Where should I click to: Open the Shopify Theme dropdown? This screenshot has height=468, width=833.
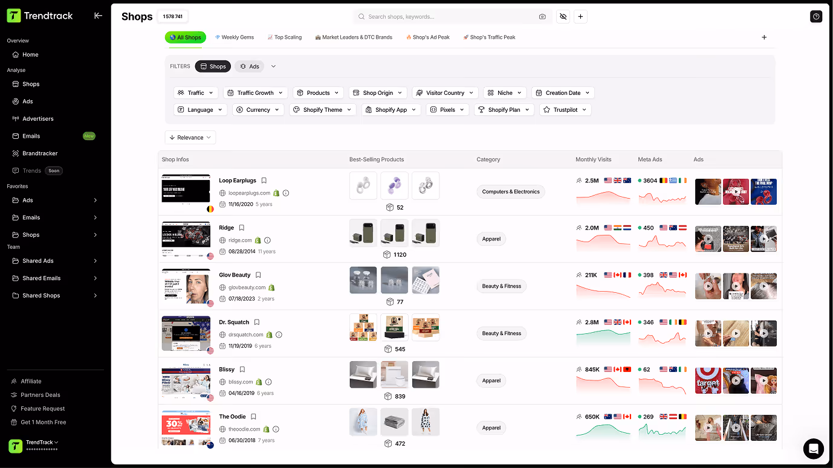coord(322,110)
